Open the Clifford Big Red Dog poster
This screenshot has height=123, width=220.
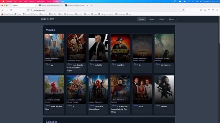click(54, 90)
